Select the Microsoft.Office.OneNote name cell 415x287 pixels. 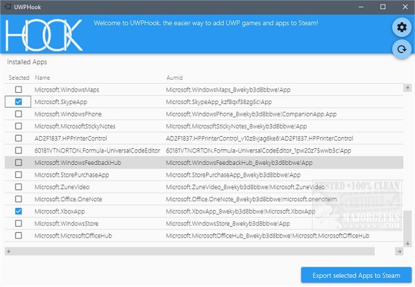coord(68,199)
